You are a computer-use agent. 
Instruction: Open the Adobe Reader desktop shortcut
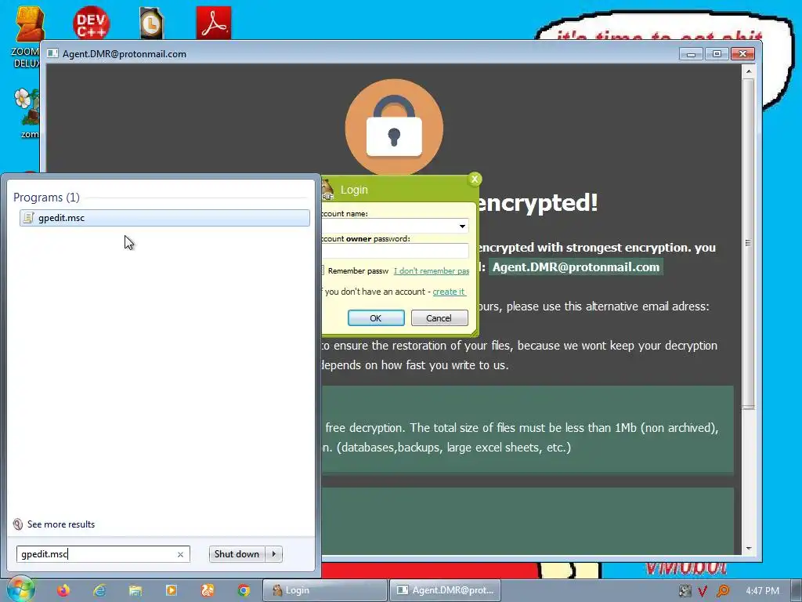coord(214,23)
